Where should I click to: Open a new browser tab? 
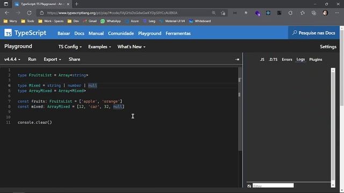(76, 4)
